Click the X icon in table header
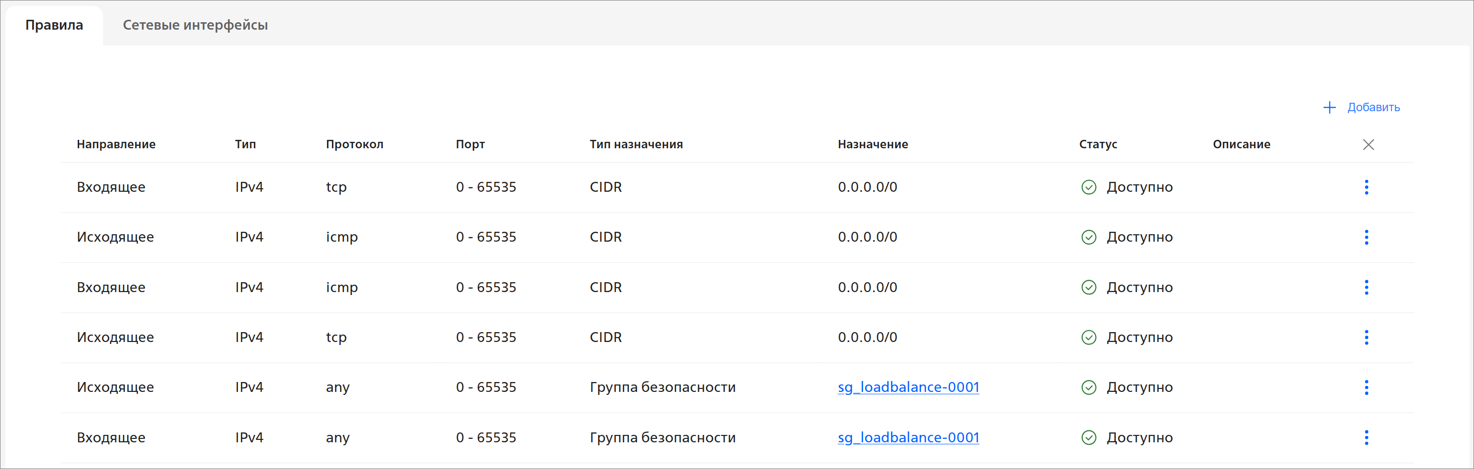 (x=1368, y=145)
